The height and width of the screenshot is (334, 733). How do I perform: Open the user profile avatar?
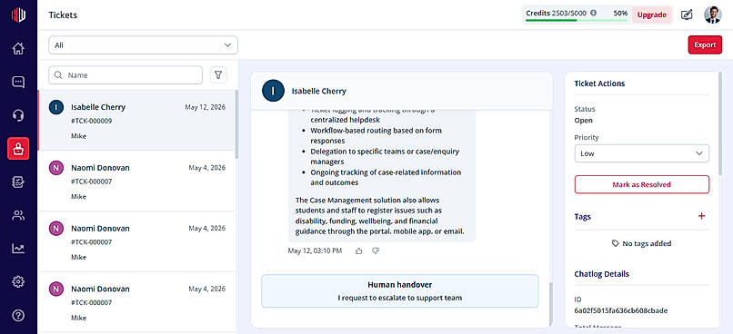coord(713,15)
